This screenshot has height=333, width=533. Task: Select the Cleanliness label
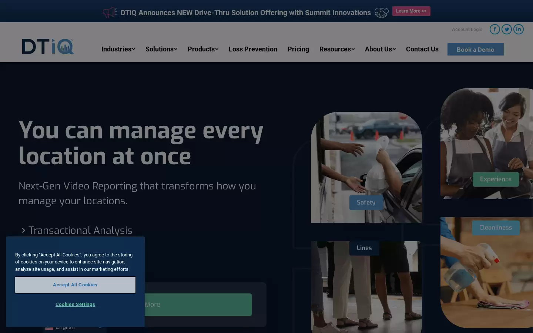pos(496,228)
